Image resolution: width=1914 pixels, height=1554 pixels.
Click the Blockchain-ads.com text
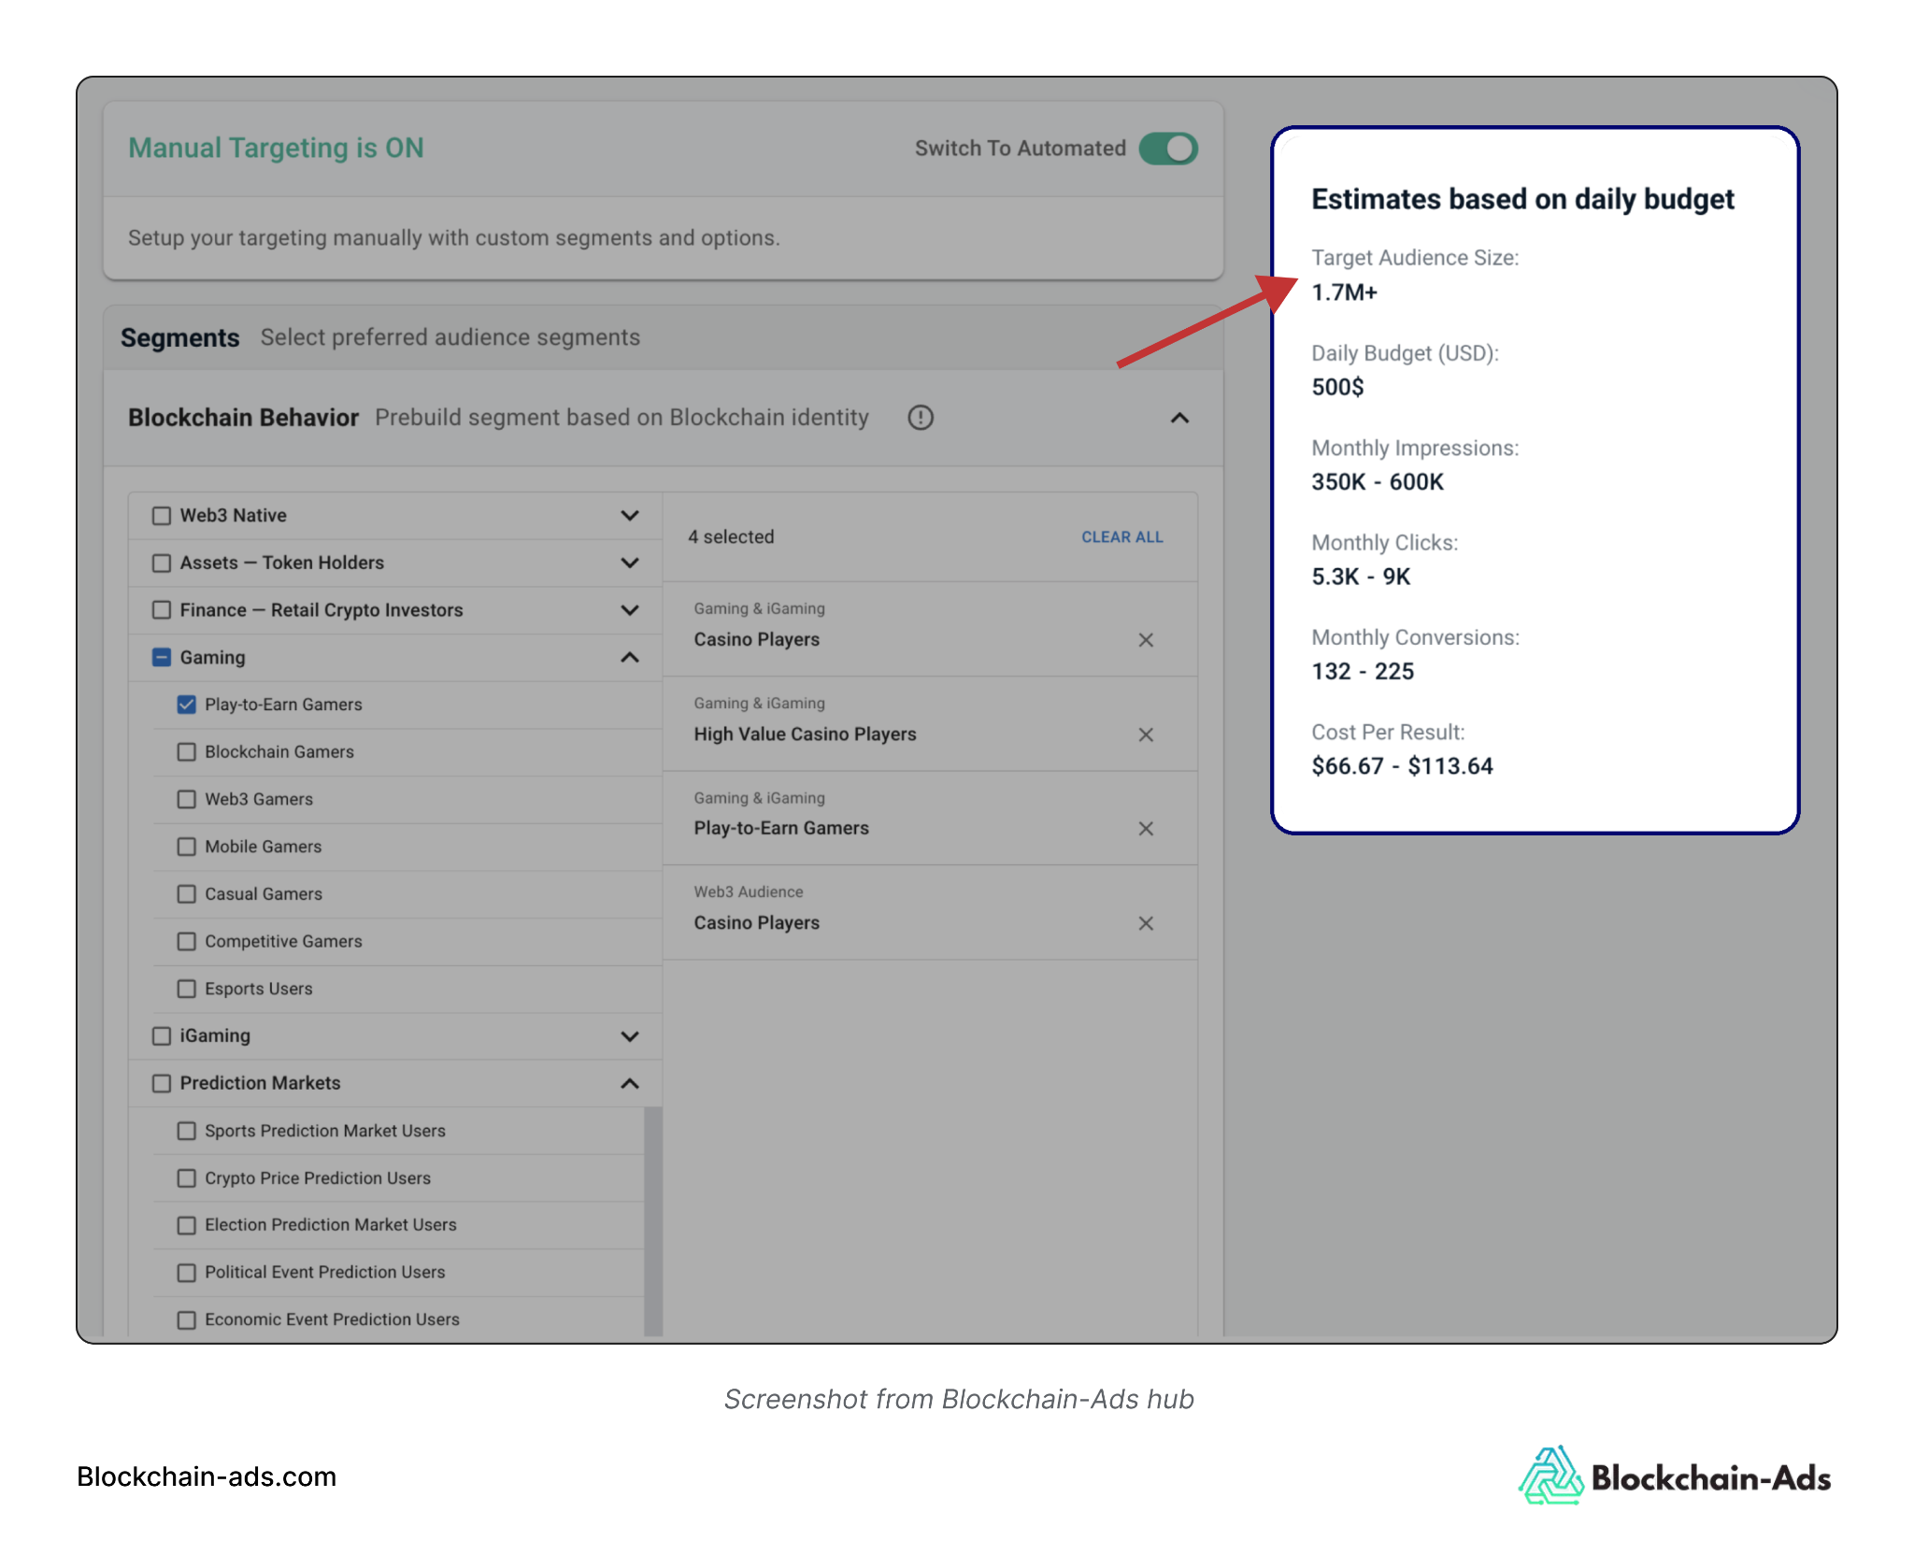click(x=207, y=1476)
